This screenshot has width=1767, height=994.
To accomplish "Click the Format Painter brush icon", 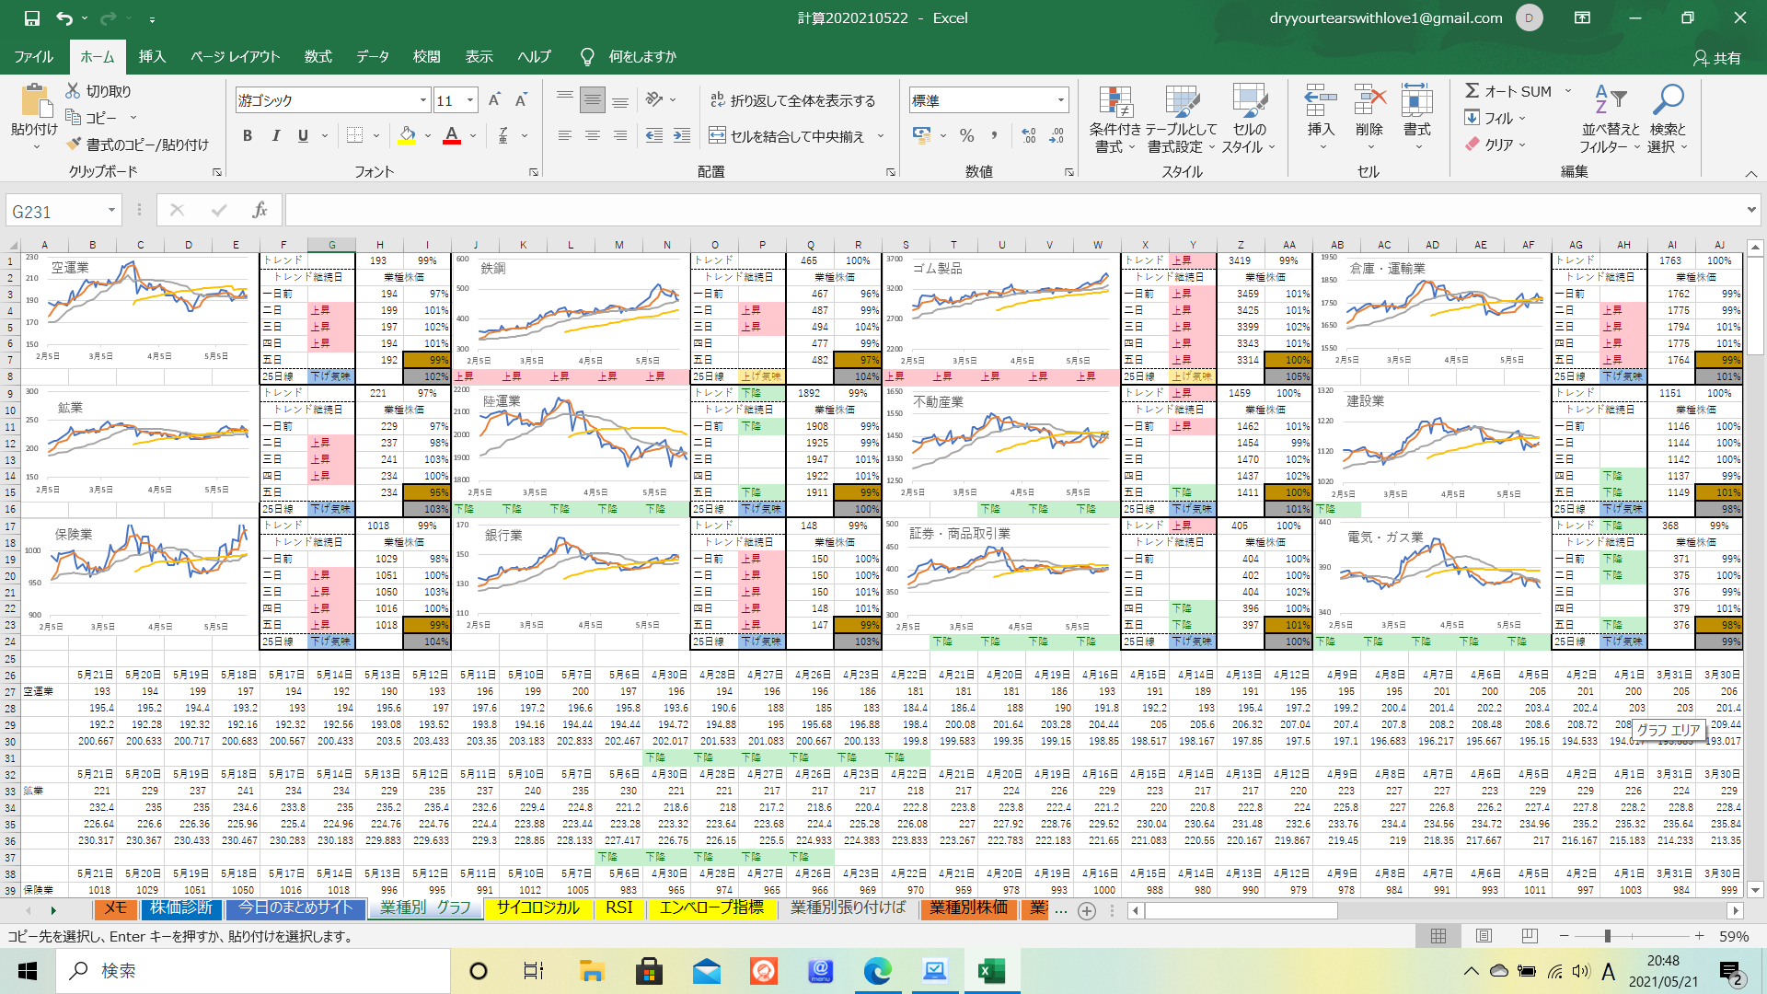I will [x=75, y=144].
